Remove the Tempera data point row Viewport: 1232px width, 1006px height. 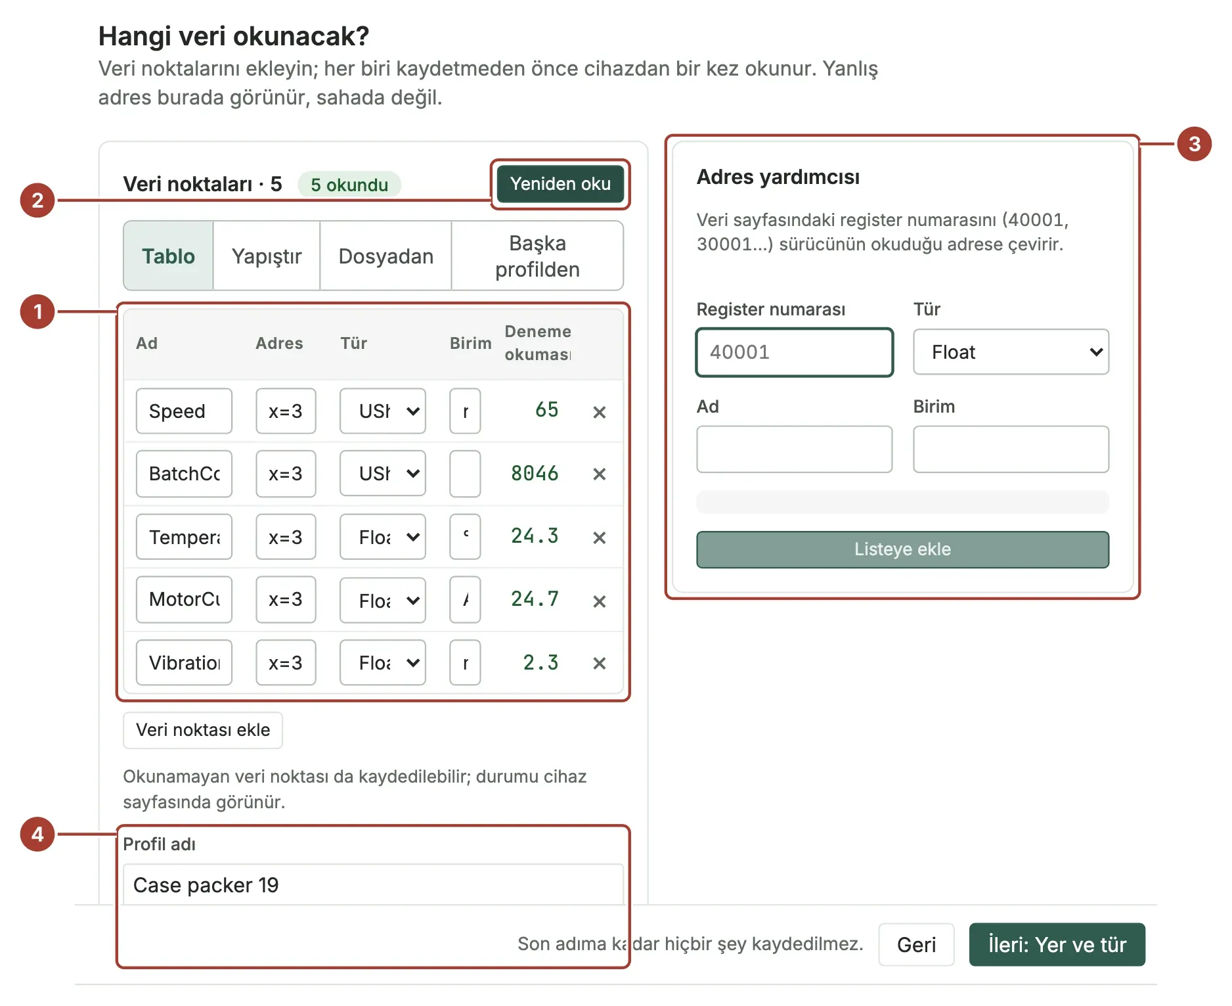point(599,537)
